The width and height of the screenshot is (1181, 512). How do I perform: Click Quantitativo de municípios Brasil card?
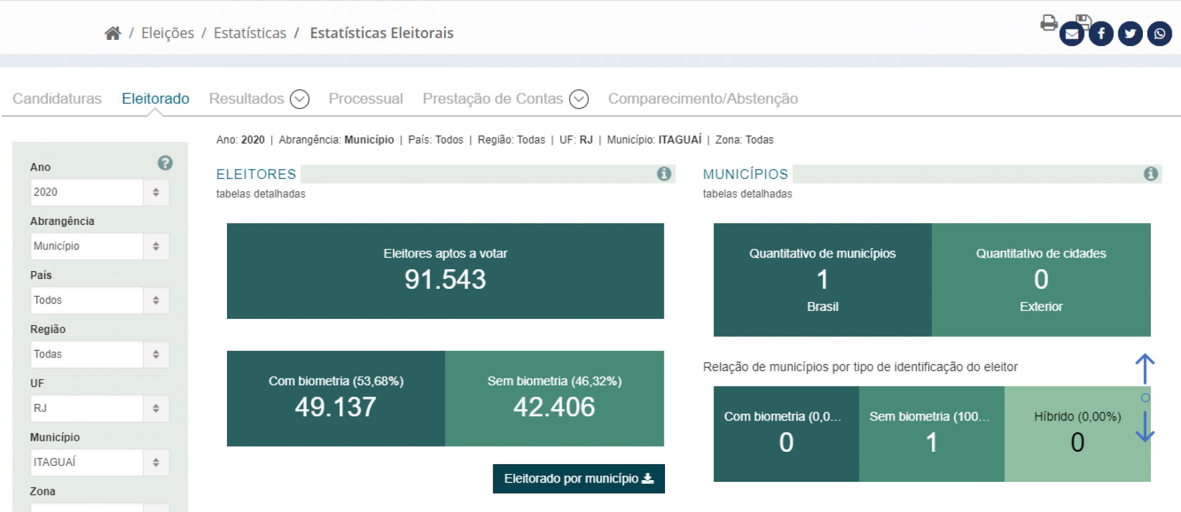(822, 280)
